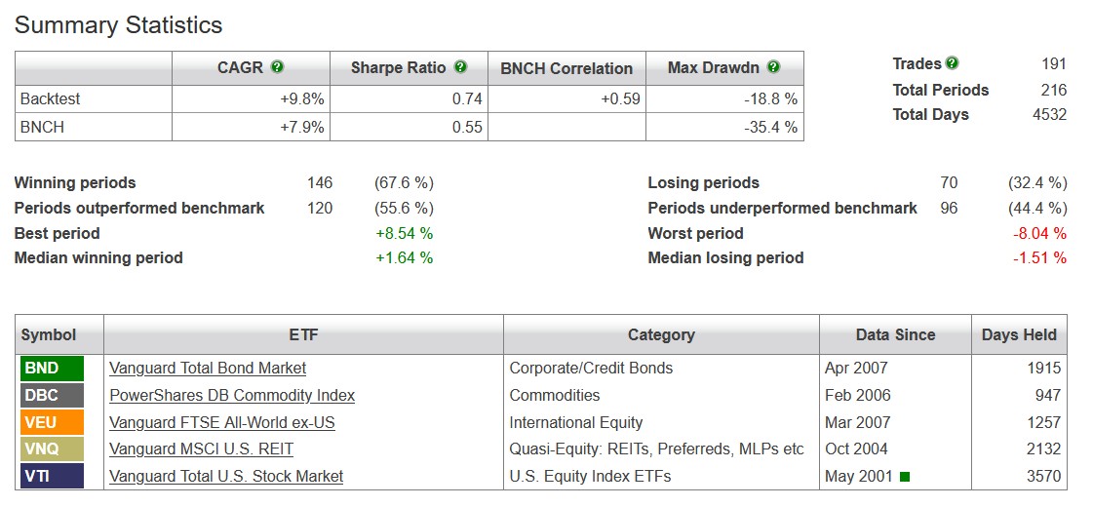Open PowerShares DB Commodity Index link

[232, 395]
